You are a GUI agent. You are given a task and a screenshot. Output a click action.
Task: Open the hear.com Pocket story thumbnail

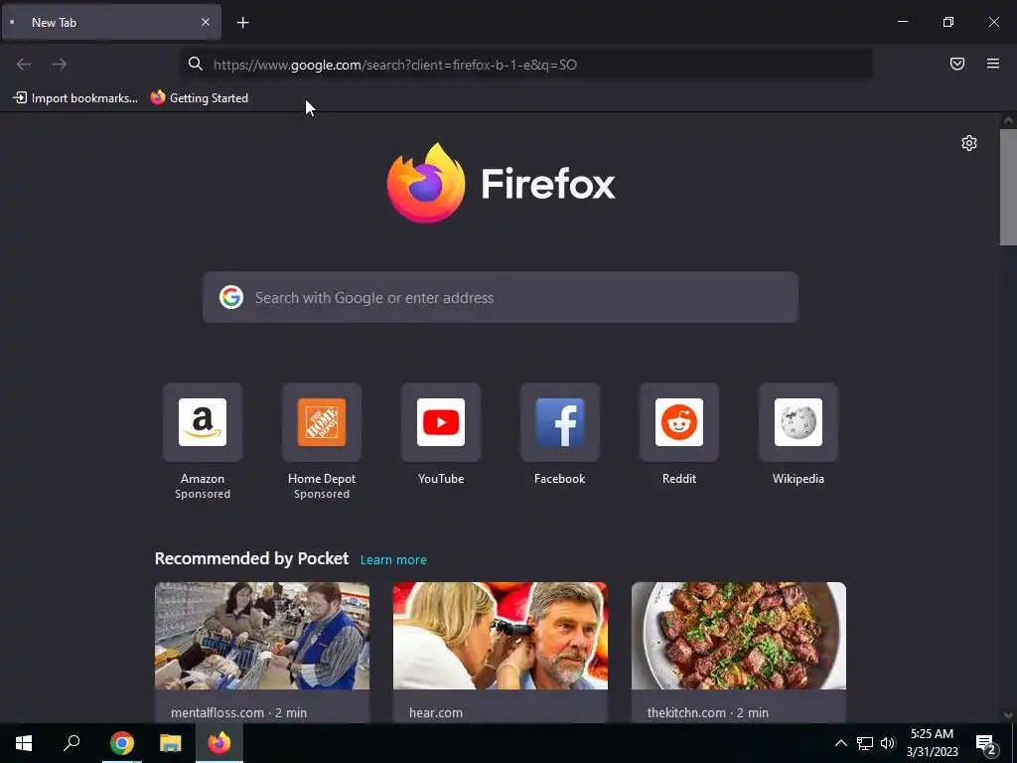click(x=501, y=636)
